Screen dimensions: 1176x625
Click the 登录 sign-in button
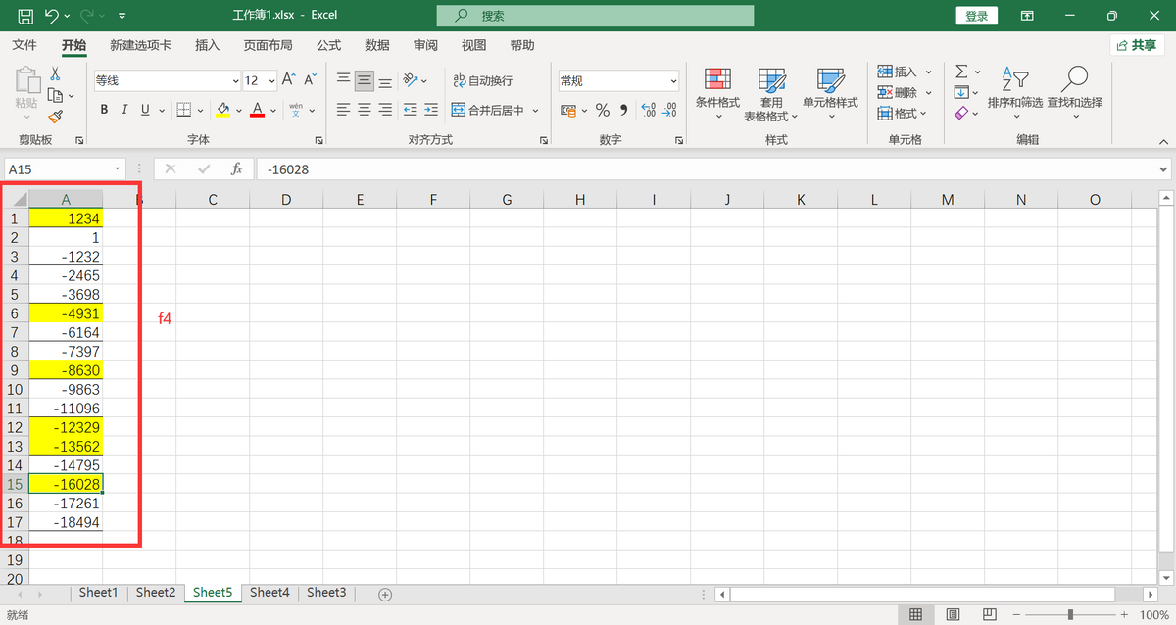point(977,16)
